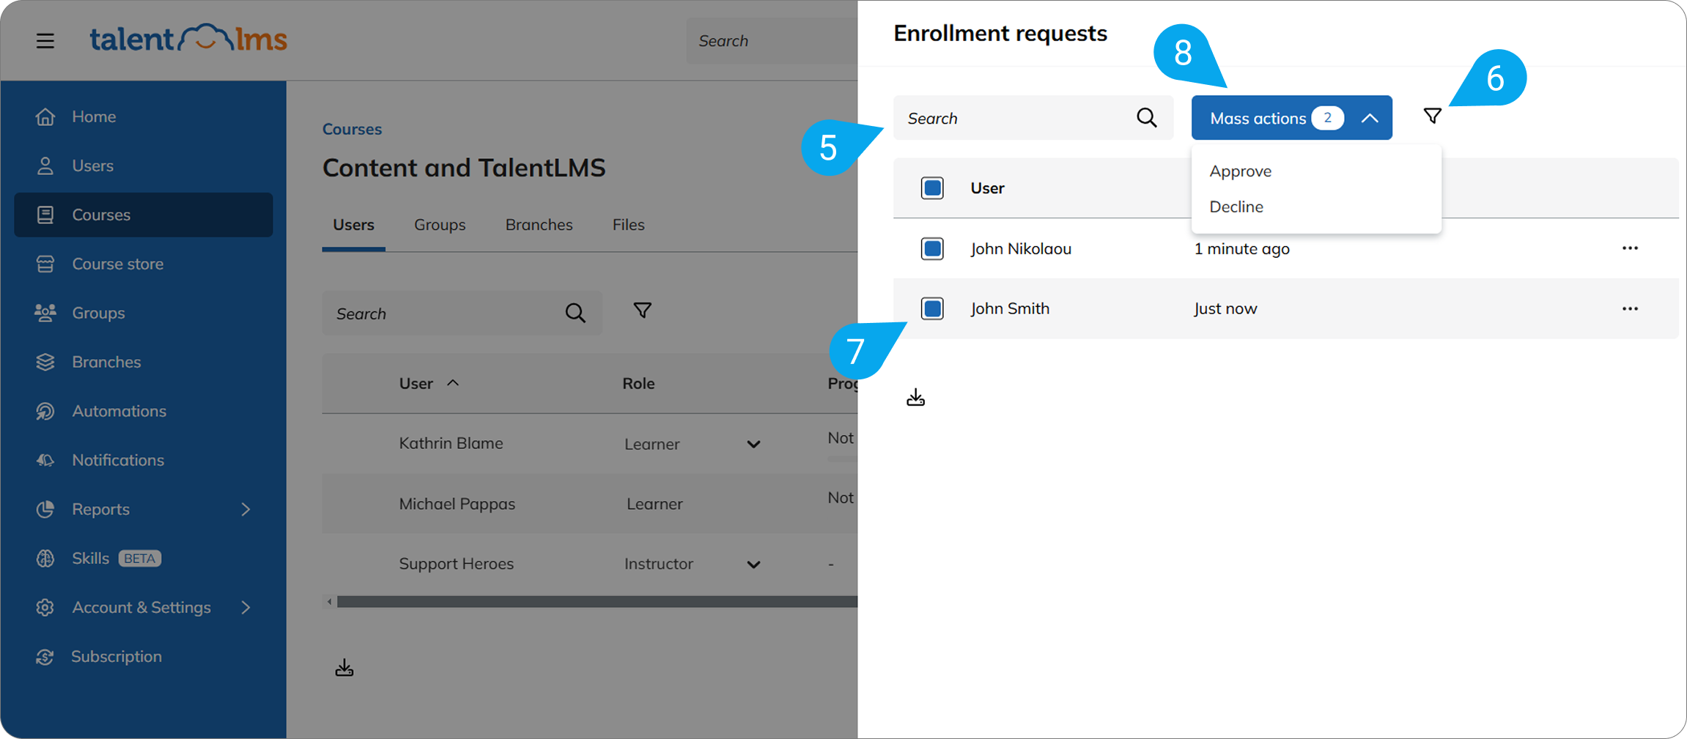Click the Courses breadcrumb link
Screen dimensions: 1687x739
click(x=352, y=129)
